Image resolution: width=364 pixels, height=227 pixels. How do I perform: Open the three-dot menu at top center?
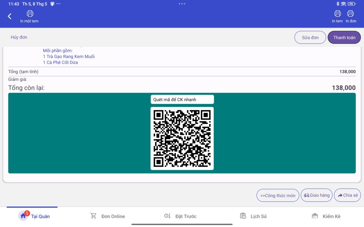182,4
